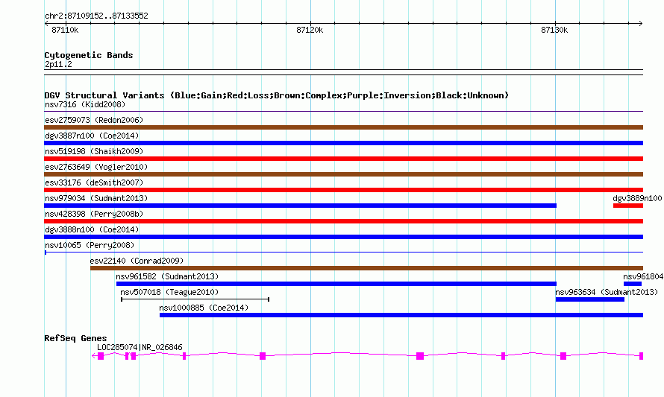Click the nsv979034 (Sudmant2013) label

click(96, 198)
